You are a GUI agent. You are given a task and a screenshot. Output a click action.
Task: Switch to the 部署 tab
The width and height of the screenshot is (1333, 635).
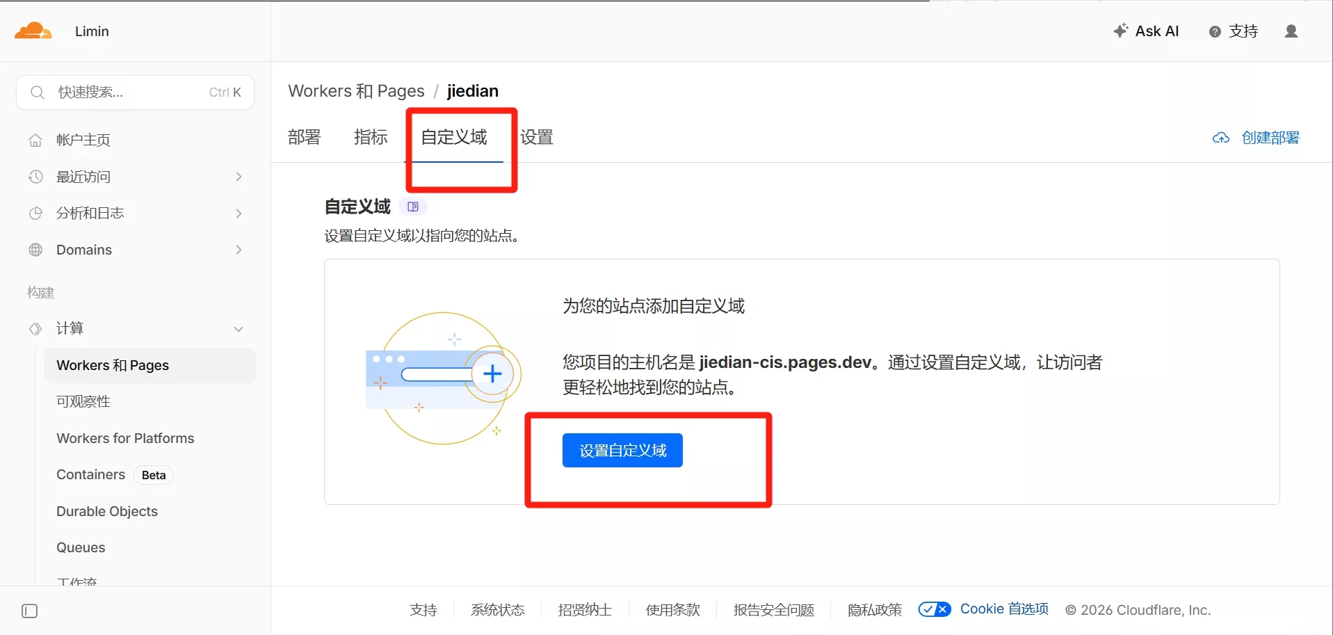(x=305, y=137)
